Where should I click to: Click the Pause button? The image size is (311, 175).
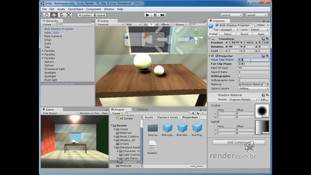click(x=155, y=15)
